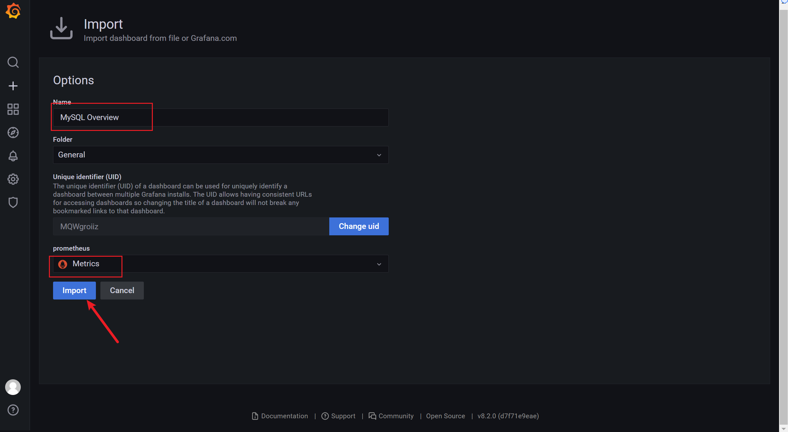Click the page vertical scrollbar

(x=784, y=217)
